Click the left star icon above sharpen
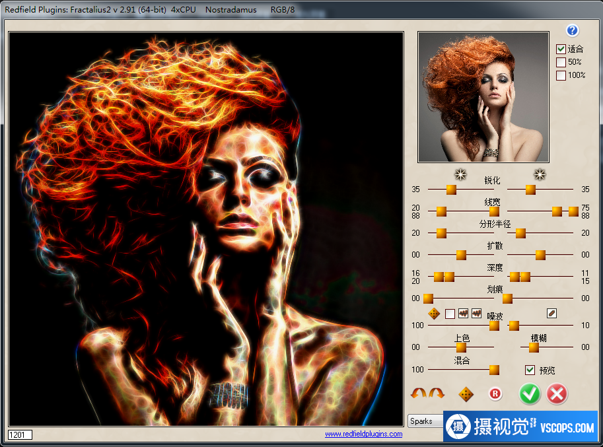Image resolution: width=603 pixels, height=447 pixels. pyautogui.click(x=461, y=174)
